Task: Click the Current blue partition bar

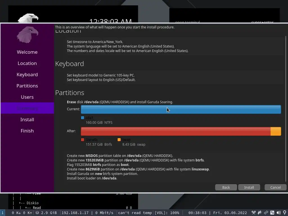Action: coord(181,109)
